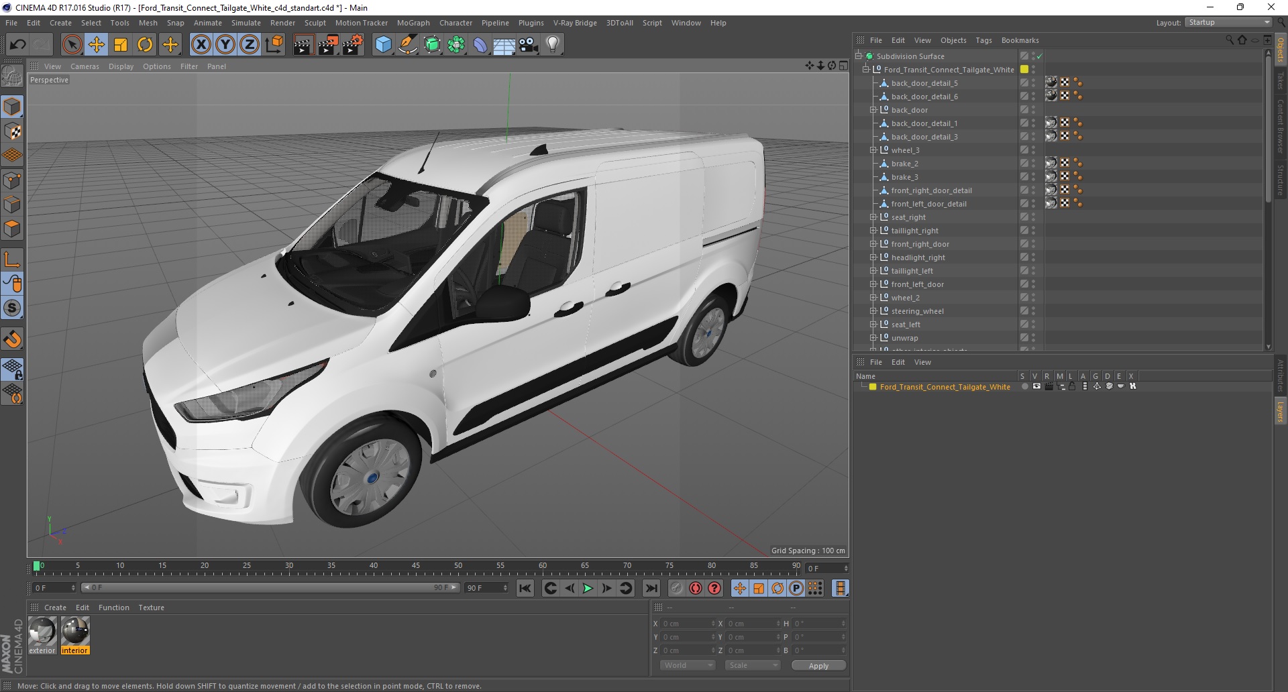Open the Layout Startup dropdown
The image size is (1288, 692).
1228,22
